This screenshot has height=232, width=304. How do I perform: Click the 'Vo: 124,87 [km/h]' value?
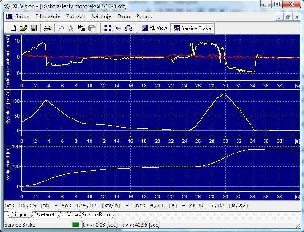(x=91, y=205)
